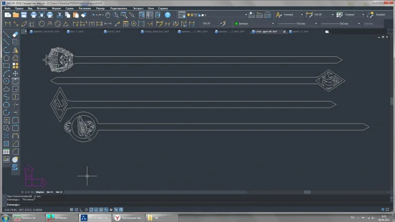Image resolution: width=395 pixels, height=222 pixels.
Task: Click the coordinates readout in status bar
Action: point(23,210)
